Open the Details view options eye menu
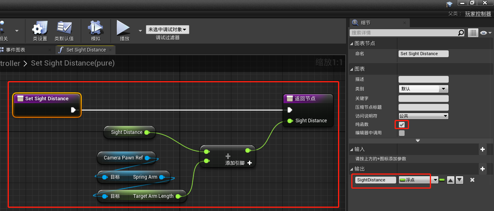 pyautogui.click(x=486, y=33)
